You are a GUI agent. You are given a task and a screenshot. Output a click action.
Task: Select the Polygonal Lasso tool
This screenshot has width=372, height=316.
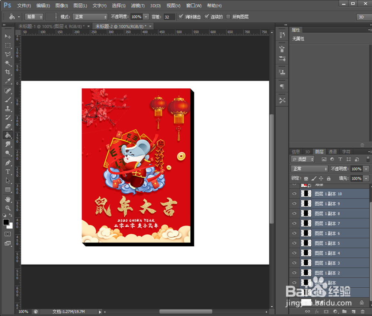click(x=8, y=54)
